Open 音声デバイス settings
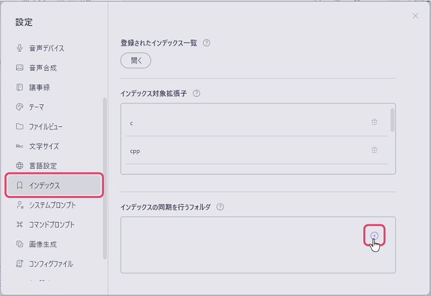 click(x=46, y=48)
